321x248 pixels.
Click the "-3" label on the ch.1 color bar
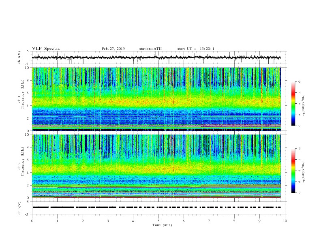tap(299, 81)
